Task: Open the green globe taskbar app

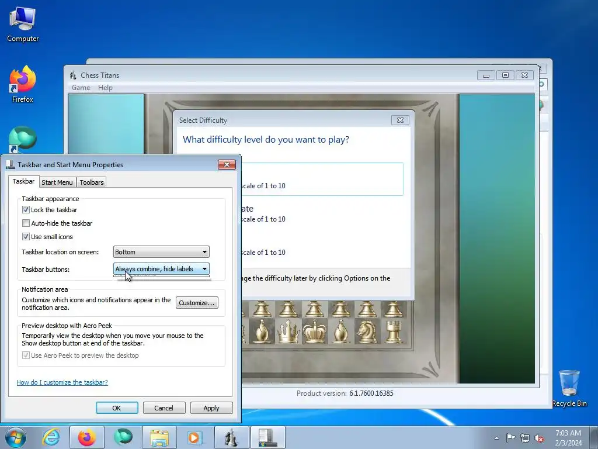Action: (123, 437)
